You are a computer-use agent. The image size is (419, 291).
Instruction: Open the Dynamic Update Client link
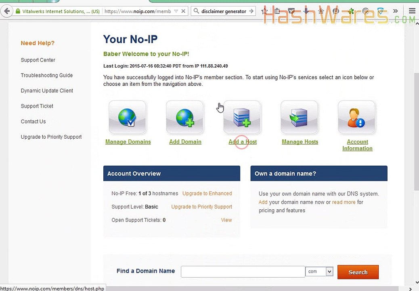47,91
